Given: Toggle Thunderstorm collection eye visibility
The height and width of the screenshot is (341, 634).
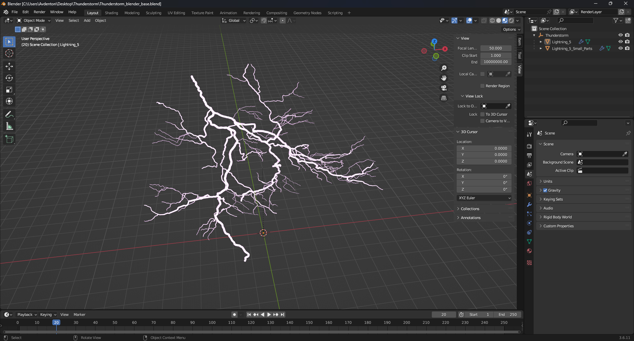Looking at the screenshot, I should pos(620,35).
